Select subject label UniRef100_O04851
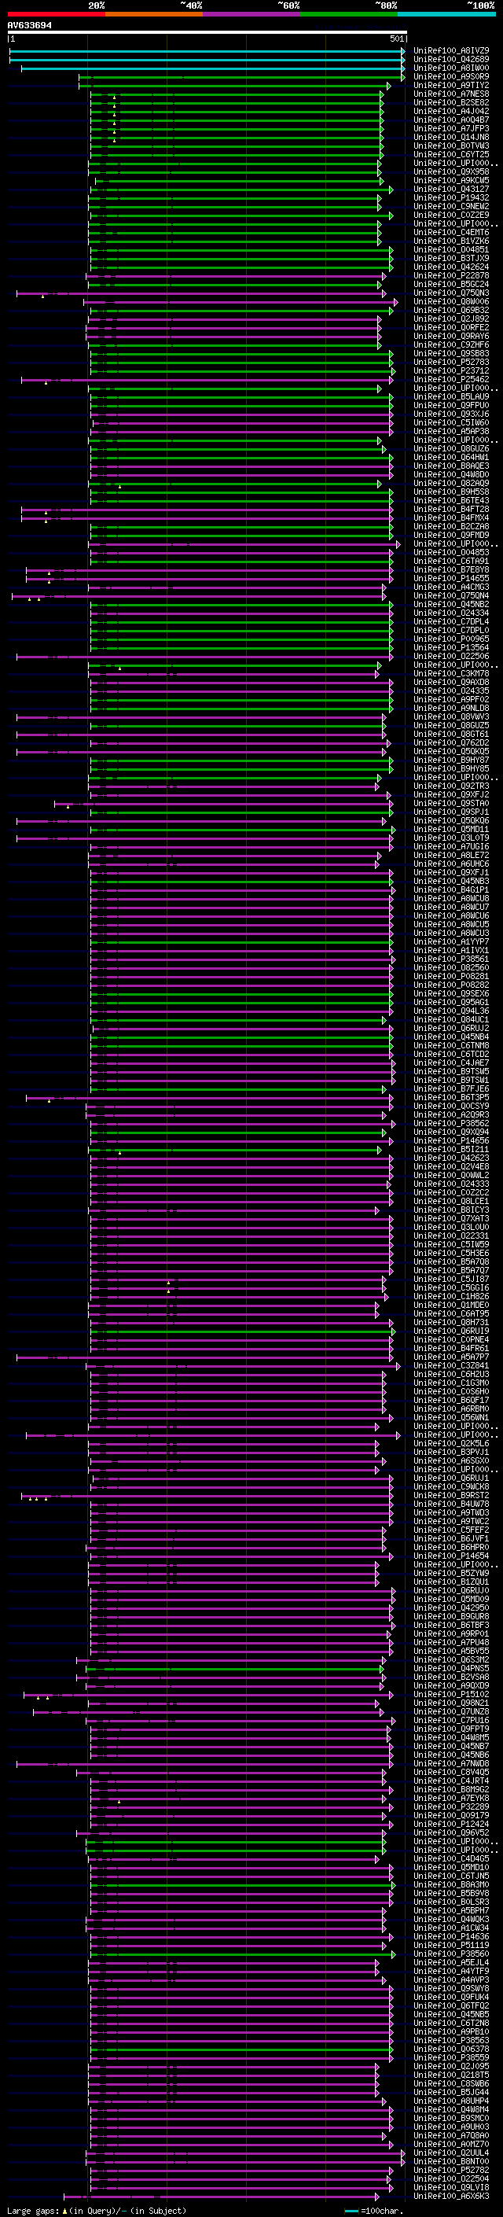This screenshot has width=503, height=2217. tap(451, 249)
